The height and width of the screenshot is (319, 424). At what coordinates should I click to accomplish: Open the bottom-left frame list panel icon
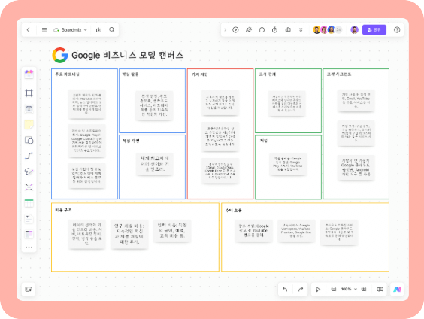(x=29, y=289)
